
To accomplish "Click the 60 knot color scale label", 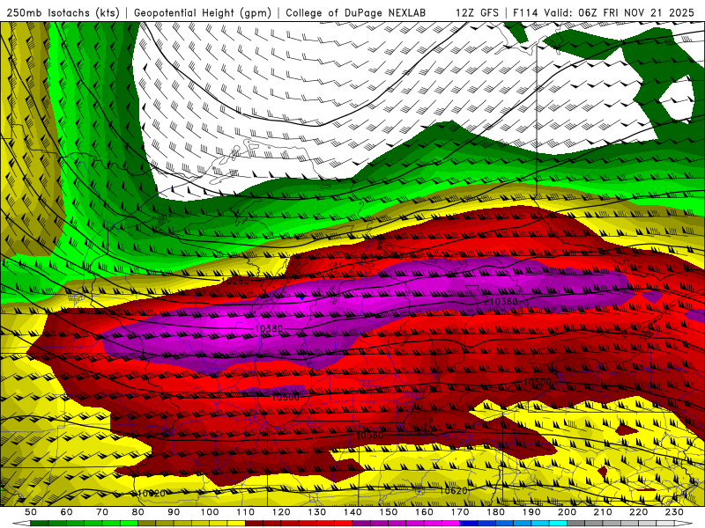I will tap(67, 512).
